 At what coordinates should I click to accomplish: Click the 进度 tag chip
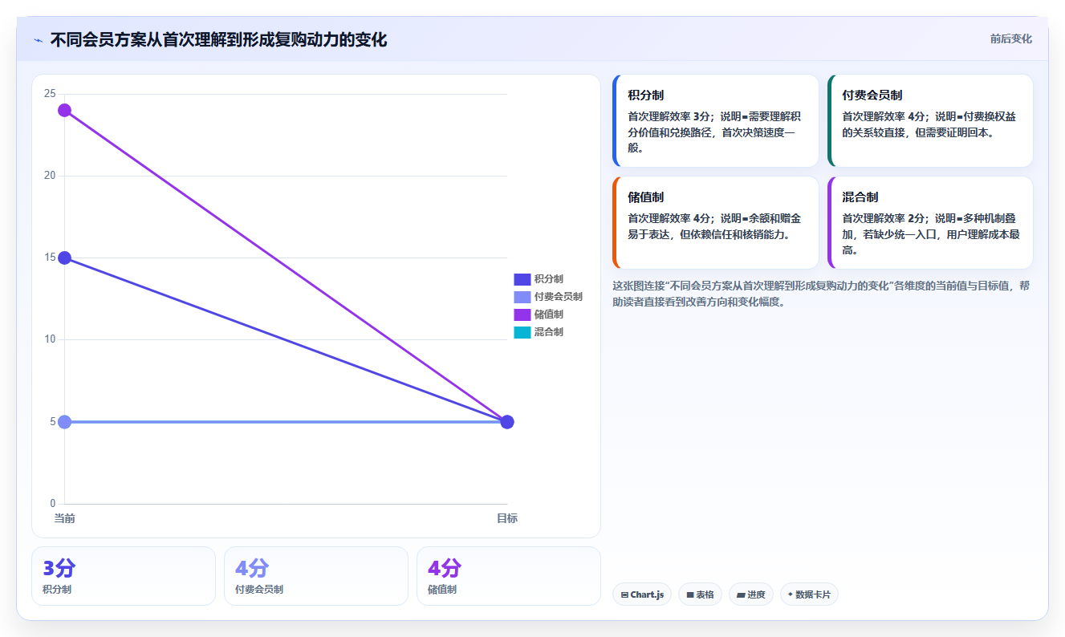(x=751, y=594)
